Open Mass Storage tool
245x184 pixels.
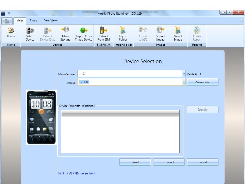click(x=65, y=34)
